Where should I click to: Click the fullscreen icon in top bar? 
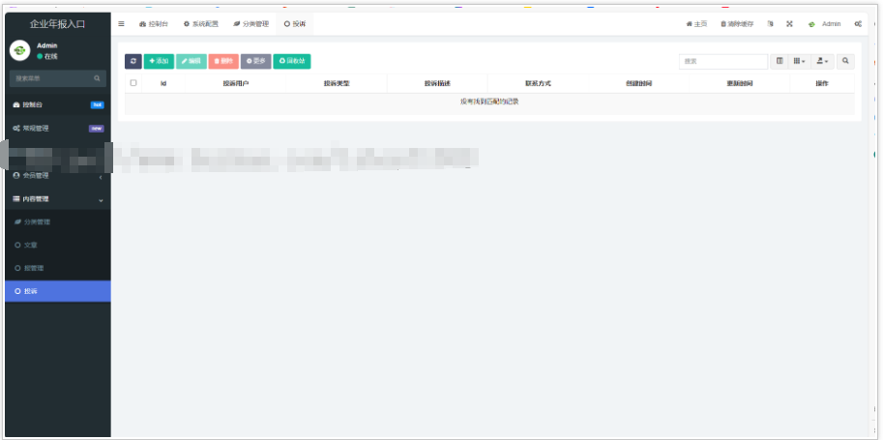(789, 23)
